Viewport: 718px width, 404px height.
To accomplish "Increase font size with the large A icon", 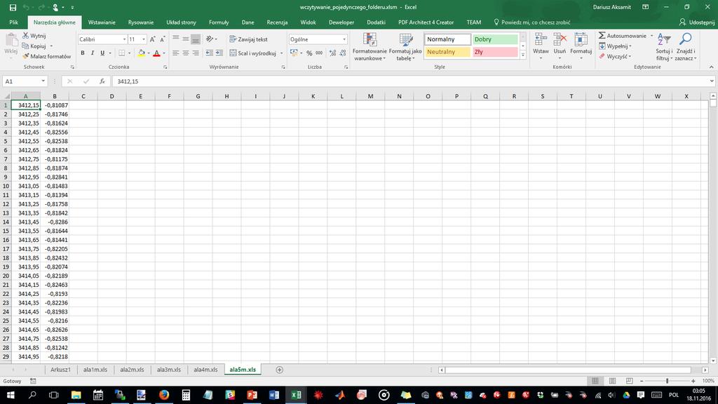I will pos(152,39).
